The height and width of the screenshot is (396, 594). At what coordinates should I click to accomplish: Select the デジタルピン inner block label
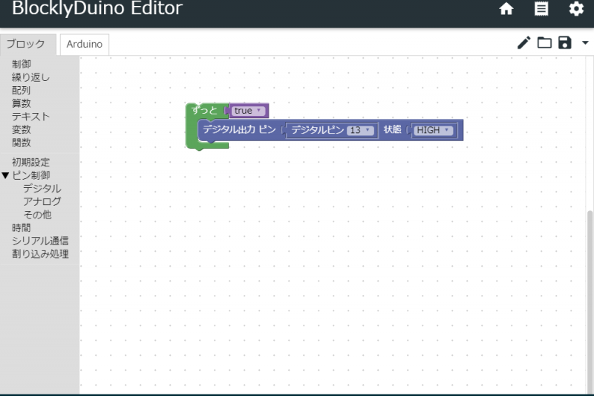(x=317, y=130)
